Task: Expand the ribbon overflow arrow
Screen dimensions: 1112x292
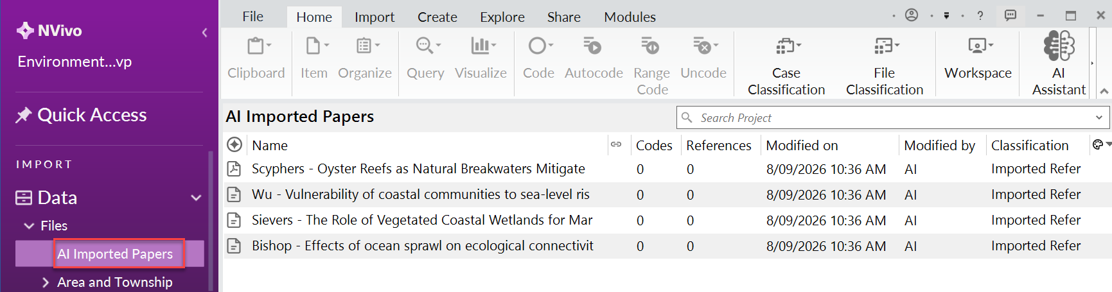Action: 1092,63
